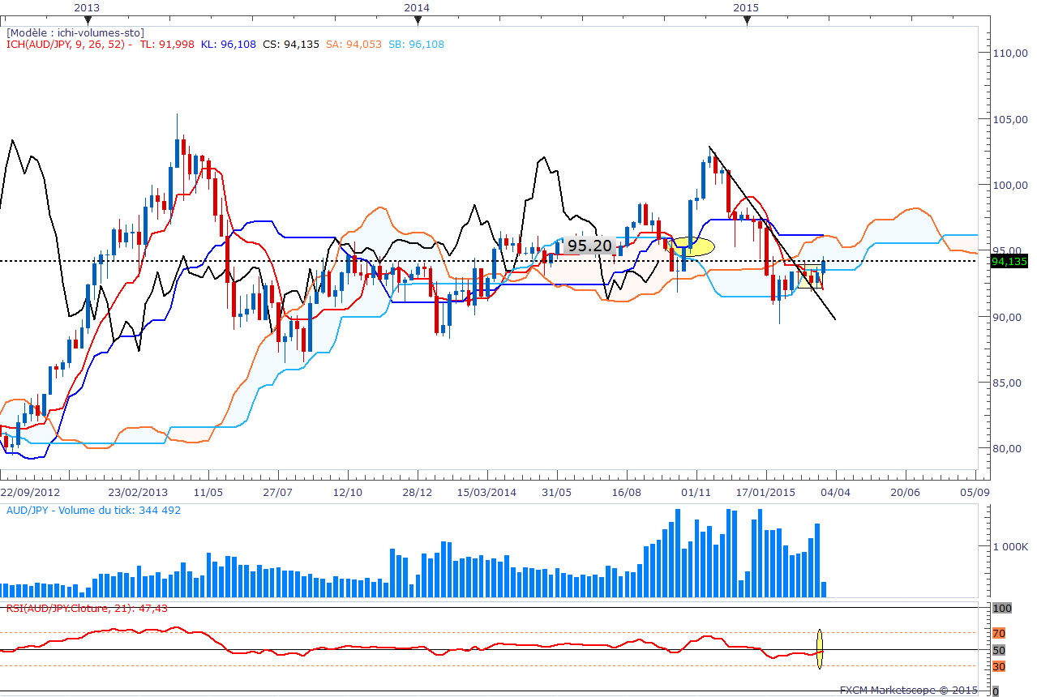1037x697 pixels.
Task: Click the 17/01/2015 date on time axis
Action: click(x=765, y=492)
